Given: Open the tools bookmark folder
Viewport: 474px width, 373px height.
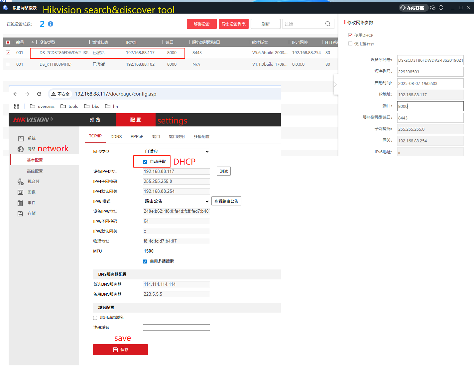Looking at the screenshot, I should click(x=69, y=106).
